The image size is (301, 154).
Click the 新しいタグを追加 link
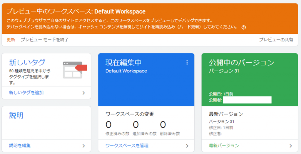click(26, 93)
